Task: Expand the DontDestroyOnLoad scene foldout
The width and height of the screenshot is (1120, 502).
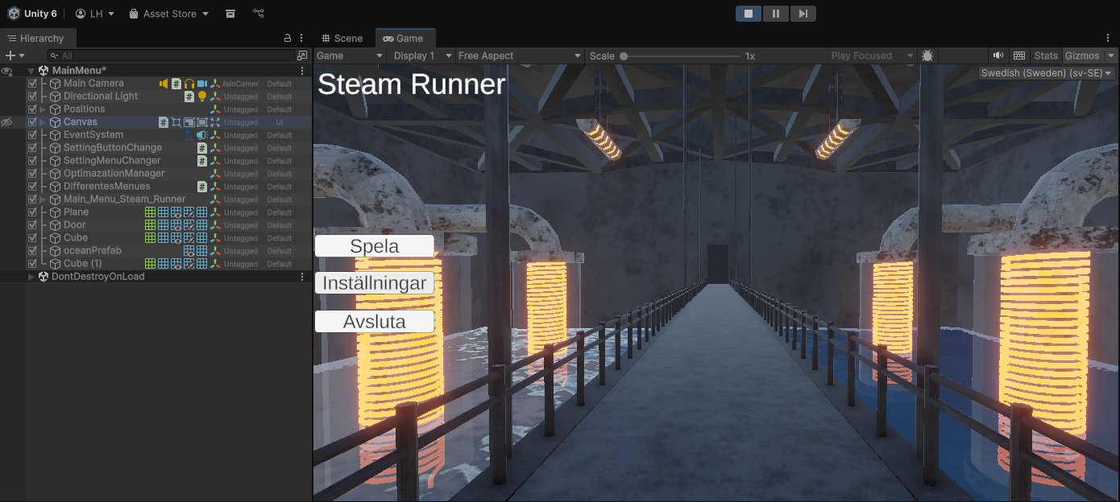Action: pyautogui.click(x=31, y=277)
